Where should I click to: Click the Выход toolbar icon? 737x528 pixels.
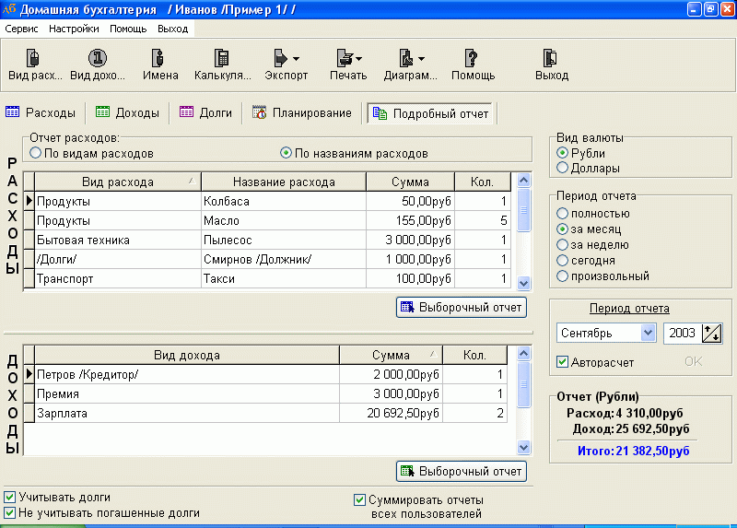(551, 65)
